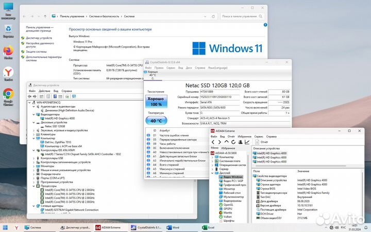Select Vulkan in the AIDA64 tree
371x232 pixels.
click(227, 217)
